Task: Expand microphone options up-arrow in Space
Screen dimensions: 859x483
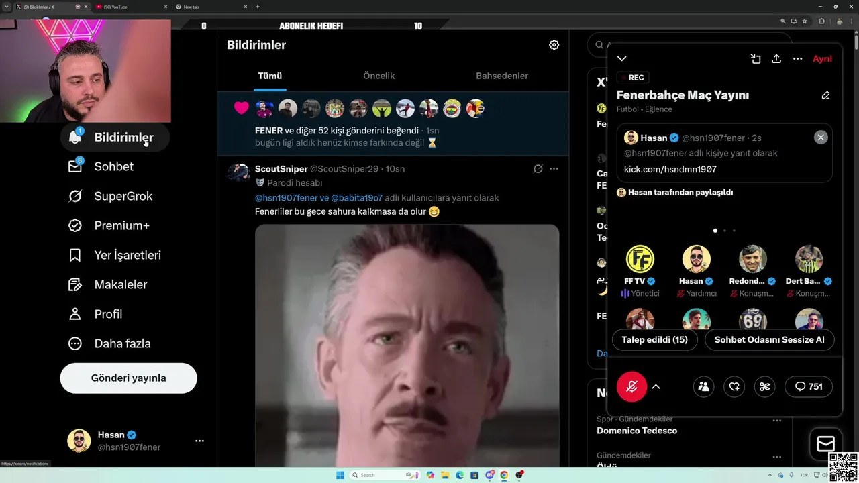Action: pos(656,386)
